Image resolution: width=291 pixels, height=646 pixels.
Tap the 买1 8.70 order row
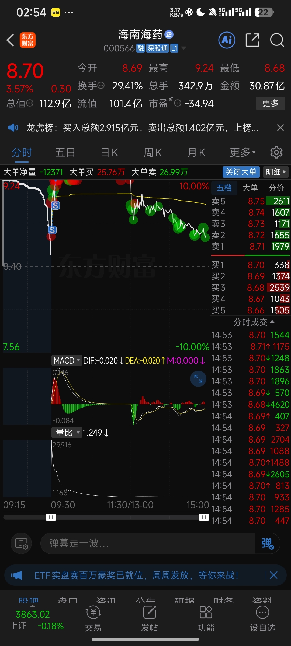click(x=250, y=265)
